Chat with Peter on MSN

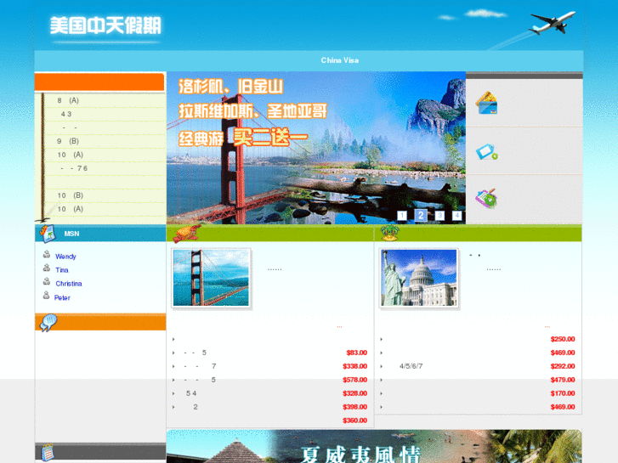[62, 298]
